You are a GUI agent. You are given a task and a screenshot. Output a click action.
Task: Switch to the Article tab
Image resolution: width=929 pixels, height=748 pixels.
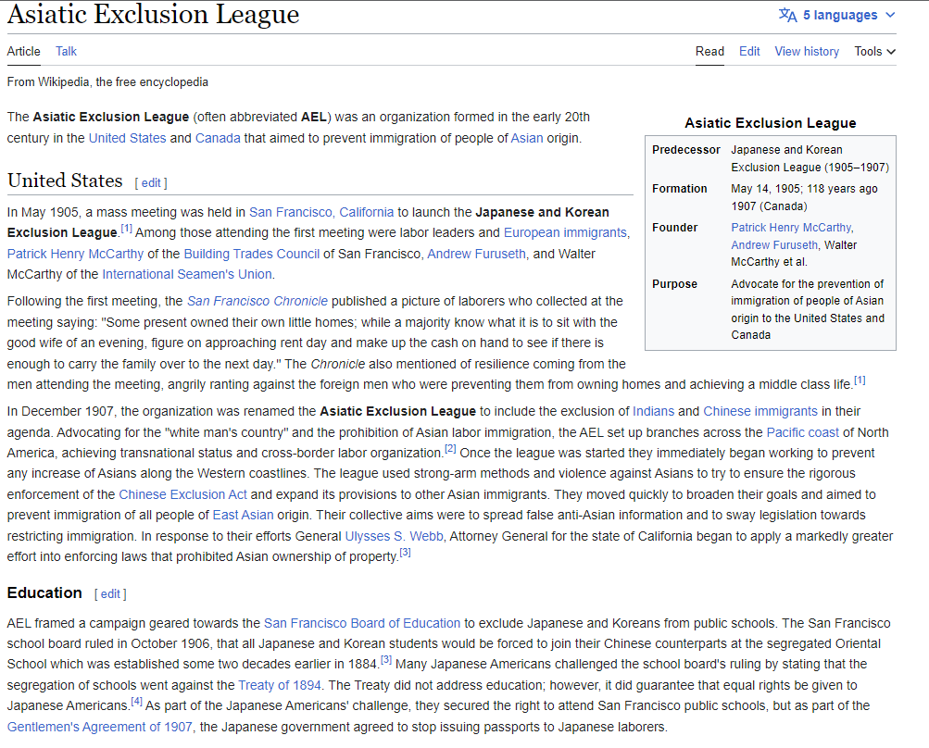[x=24, y=52]
